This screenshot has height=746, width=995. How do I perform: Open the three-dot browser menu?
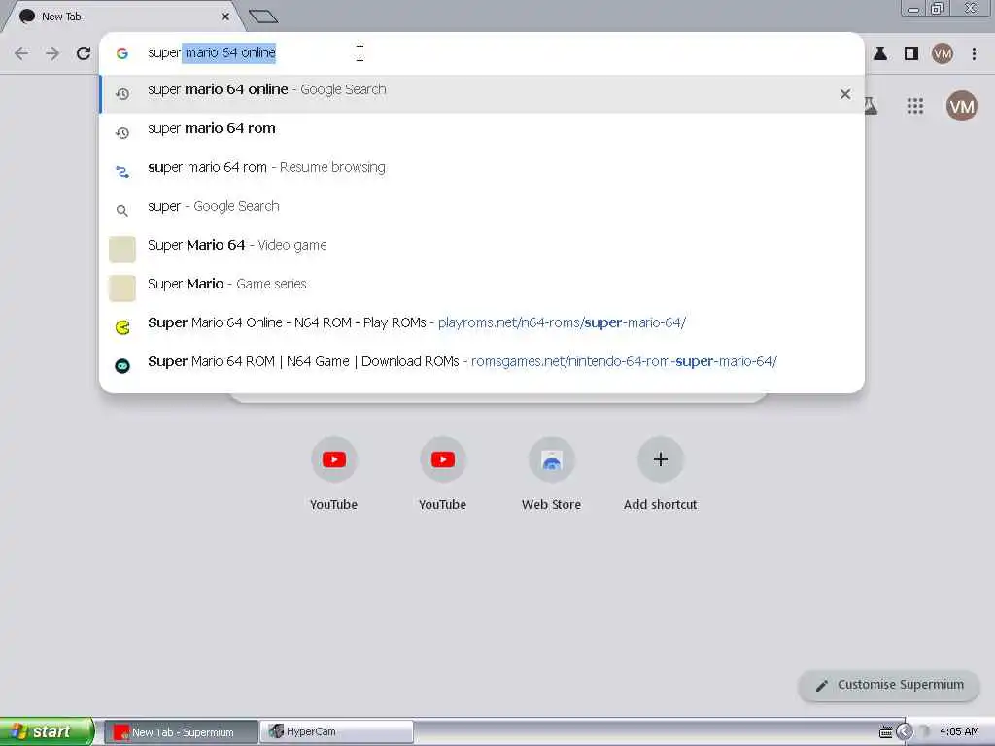coord(974,53)
